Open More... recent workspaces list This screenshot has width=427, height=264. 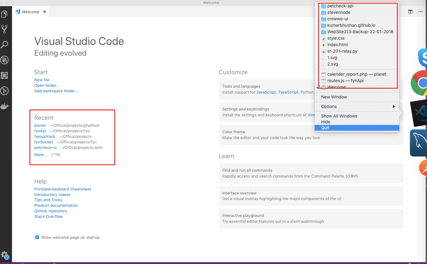tap(40, 154)
